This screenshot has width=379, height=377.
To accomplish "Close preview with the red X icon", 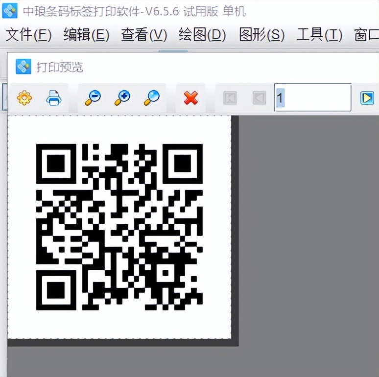I will 190,98.
